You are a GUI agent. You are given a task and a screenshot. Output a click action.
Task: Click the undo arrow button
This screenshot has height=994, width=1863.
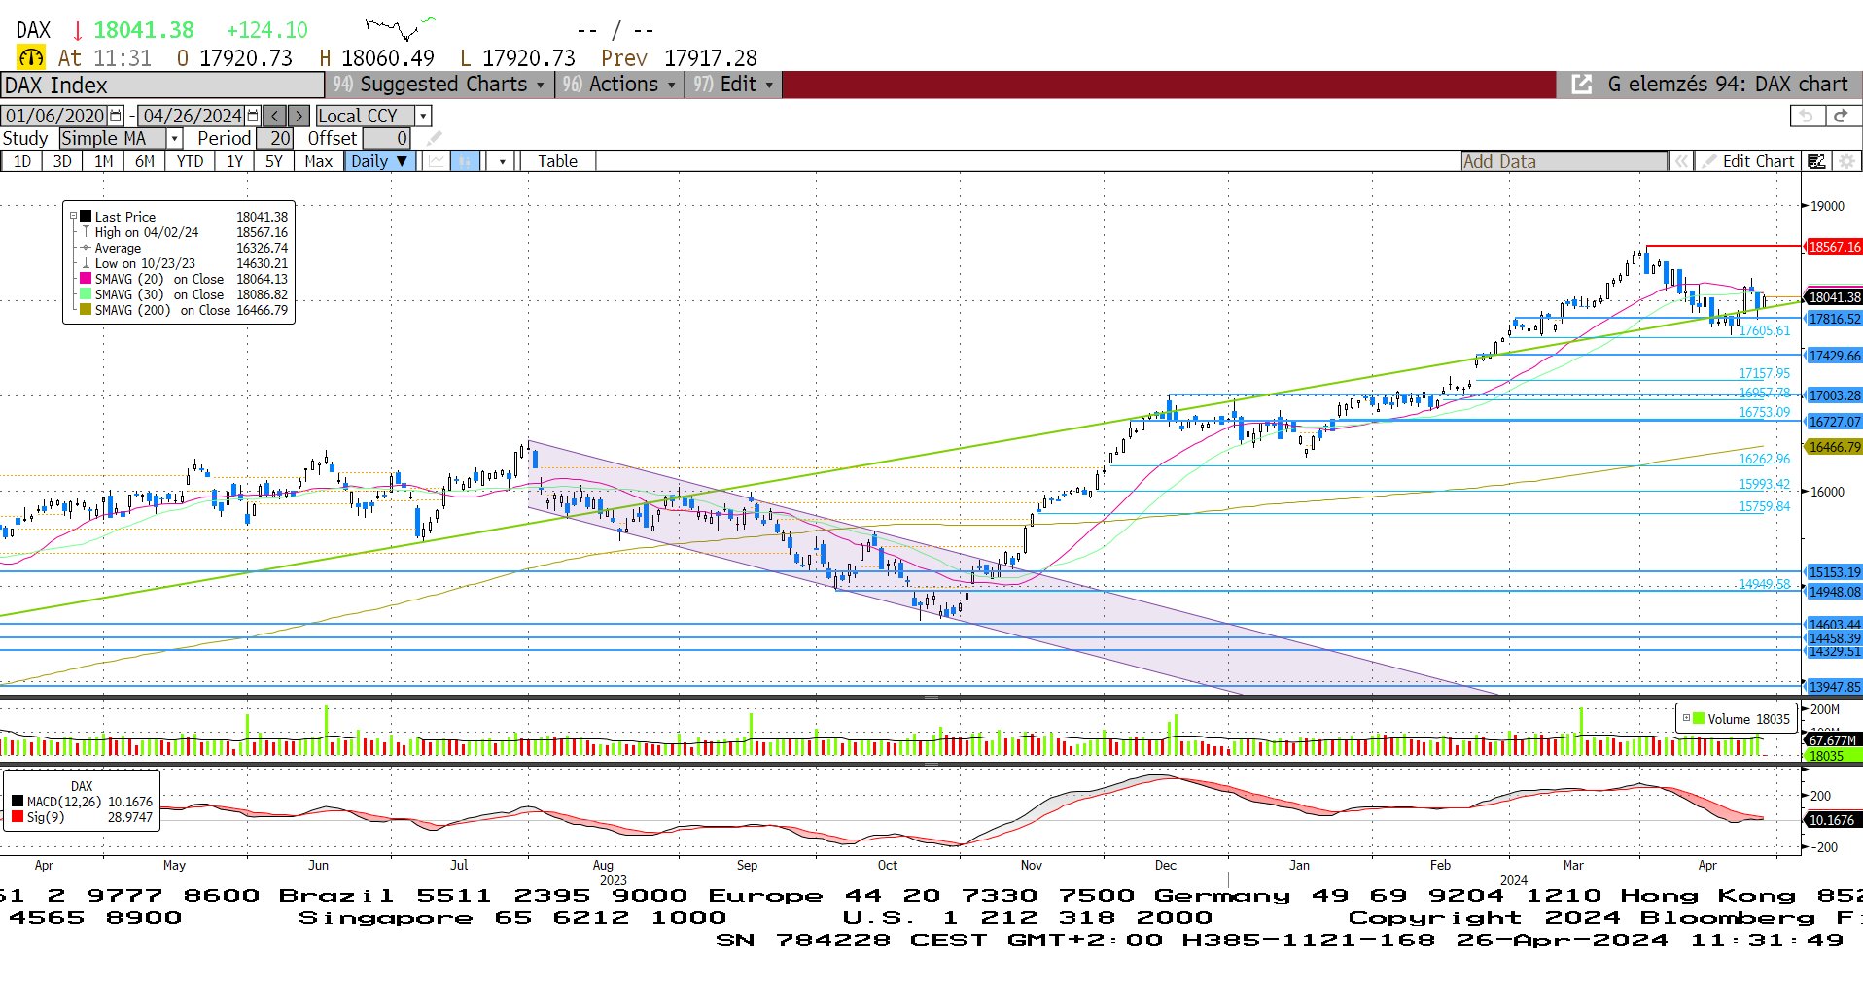pos(1806,116)
